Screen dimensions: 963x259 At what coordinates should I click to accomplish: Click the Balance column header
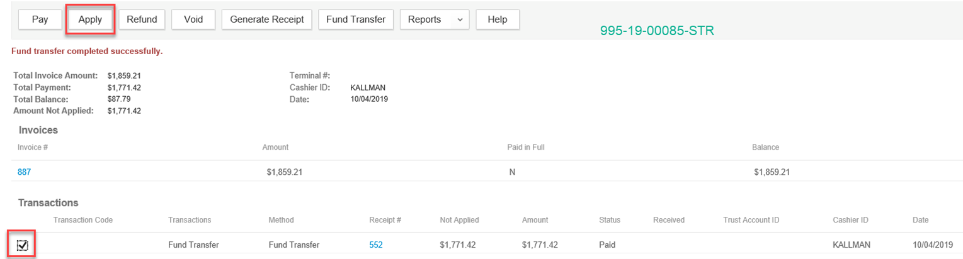pyautogui.click(x=765, y=147)
